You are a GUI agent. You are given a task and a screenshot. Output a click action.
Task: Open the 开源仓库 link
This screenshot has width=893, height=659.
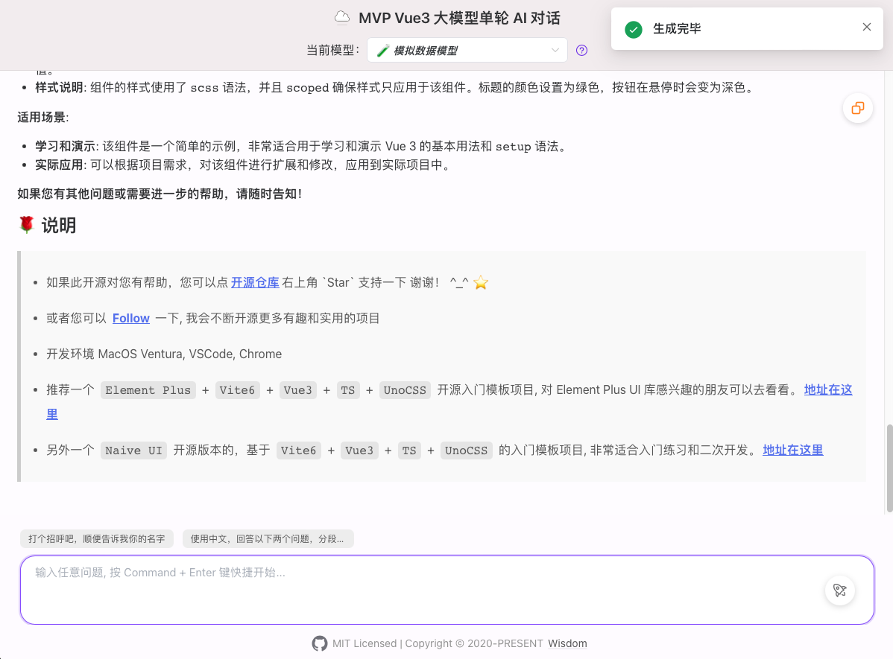point(255,282)
